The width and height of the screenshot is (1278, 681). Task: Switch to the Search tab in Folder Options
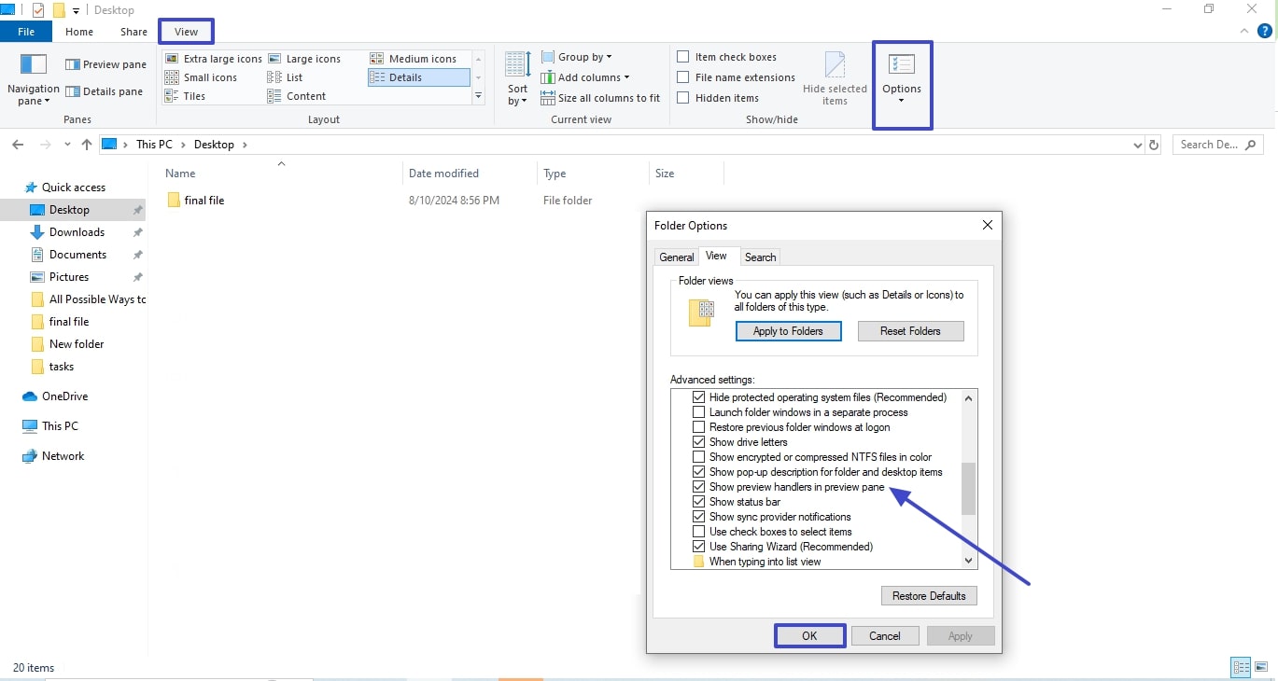click(x=760, y=257)
